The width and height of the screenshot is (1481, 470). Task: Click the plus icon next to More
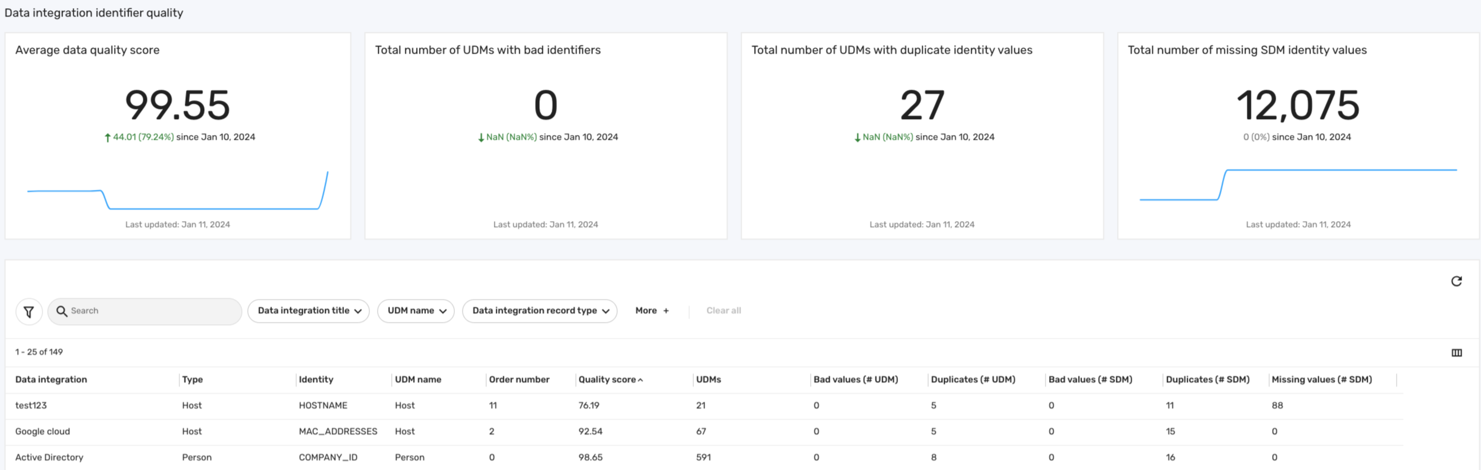[666, 311]
